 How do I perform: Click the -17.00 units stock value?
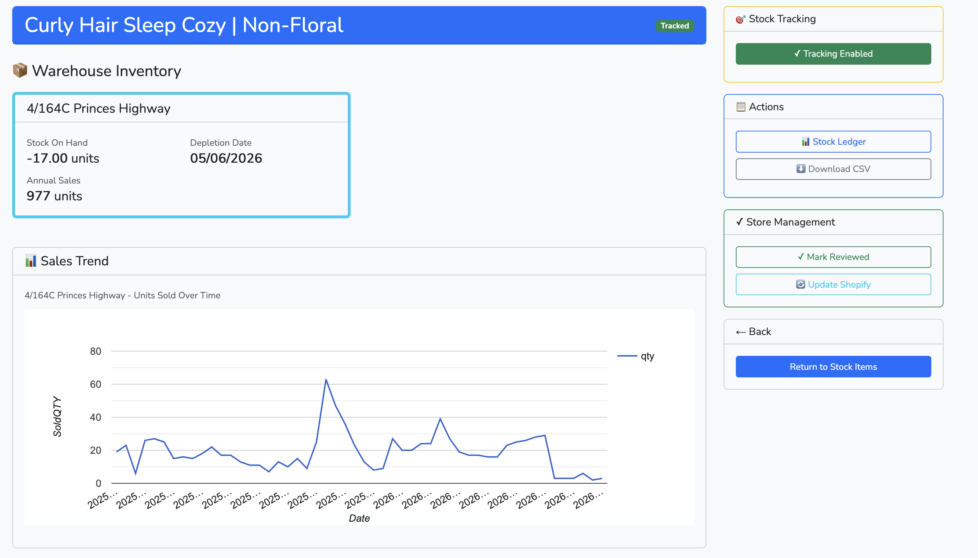(x=63, y=158)
